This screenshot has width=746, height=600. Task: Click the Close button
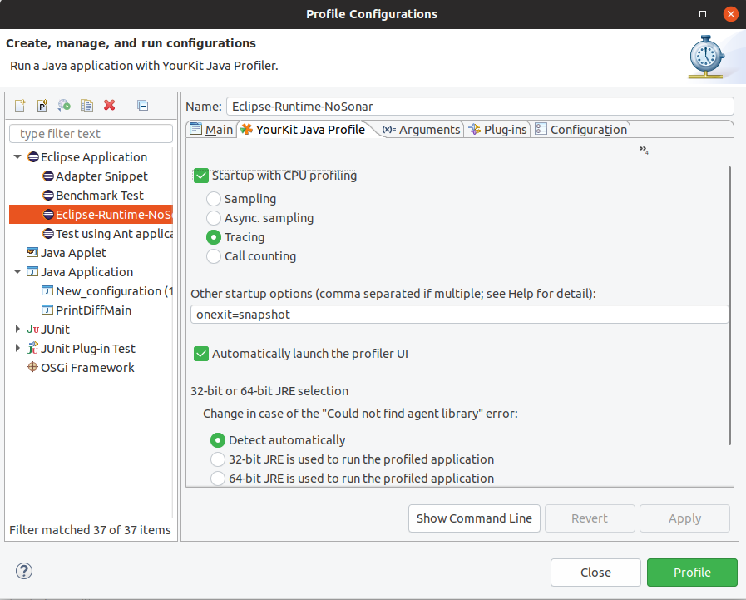click(x=595, y=573)
